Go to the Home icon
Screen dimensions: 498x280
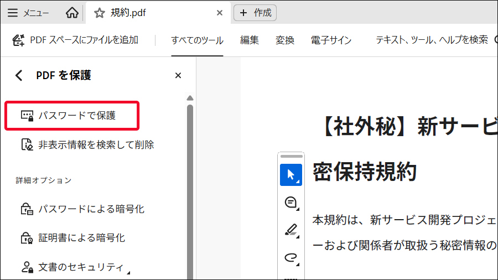(x=72, y=13)
